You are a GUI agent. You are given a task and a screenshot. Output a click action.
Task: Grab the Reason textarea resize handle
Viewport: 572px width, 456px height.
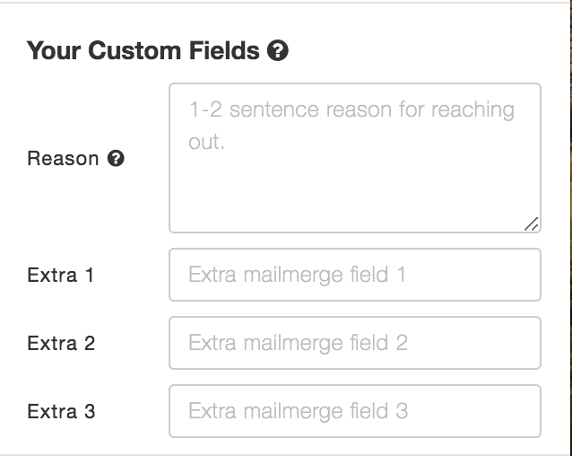click(532, 224)
